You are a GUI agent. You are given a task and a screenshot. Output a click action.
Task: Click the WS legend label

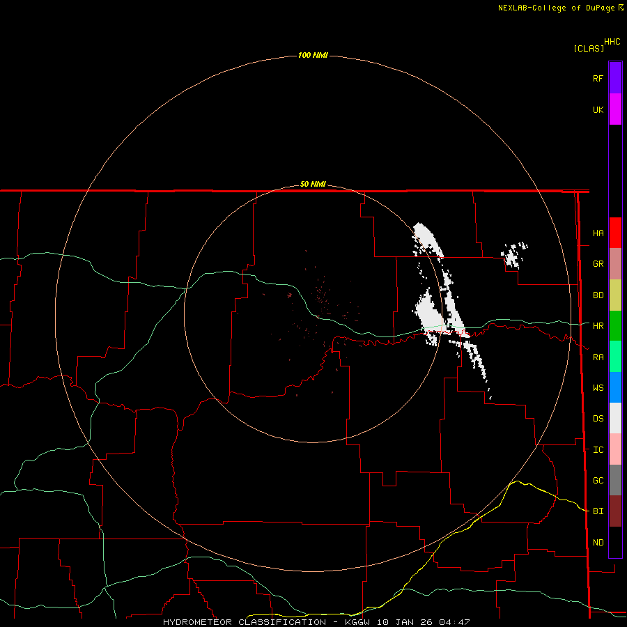(598, 387)
